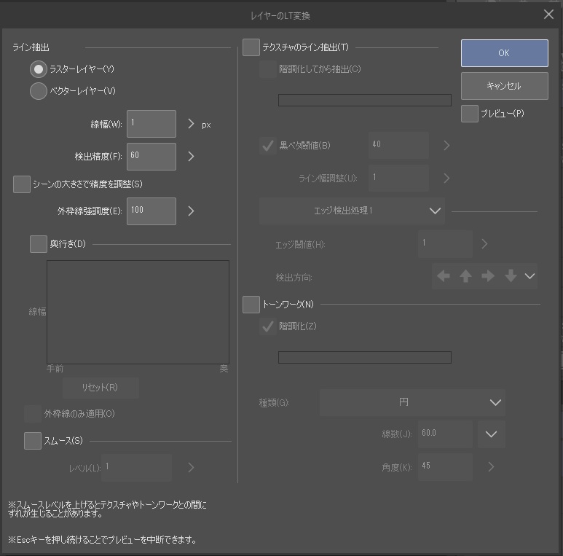Click the 線幅(W) input field
Screen dimensions: 563x556
(x=151, y=124)
